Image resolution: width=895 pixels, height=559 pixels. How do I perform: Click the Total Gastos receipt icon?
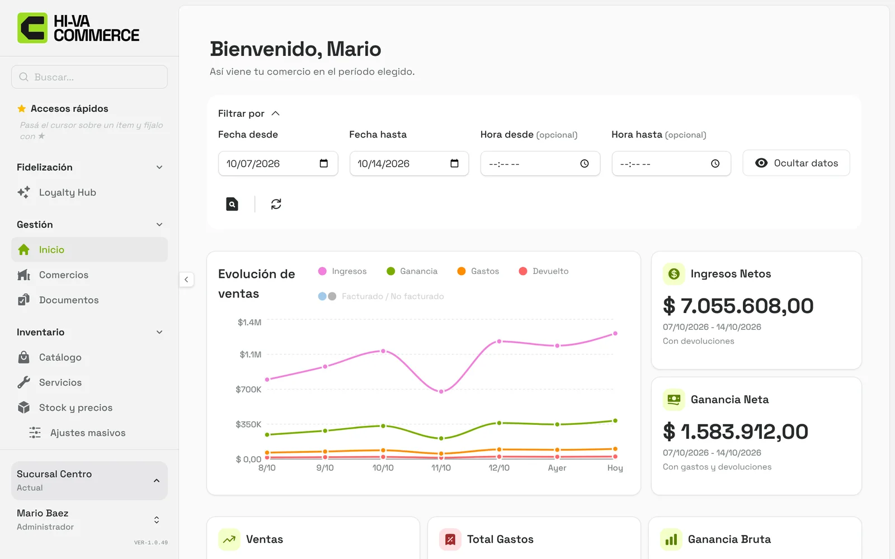450,539
